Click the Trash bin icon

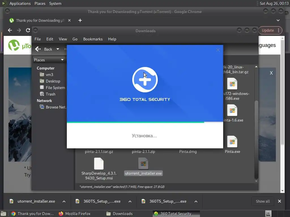pyautogui.click(x=42, y=94)
